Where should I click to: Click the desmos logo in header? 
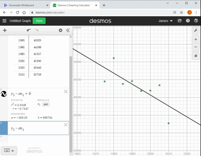click(100, 21)
